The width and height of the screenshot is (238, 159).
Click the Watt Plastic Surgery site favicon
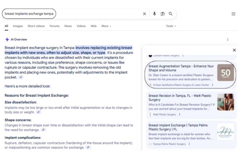pos(150,114)
